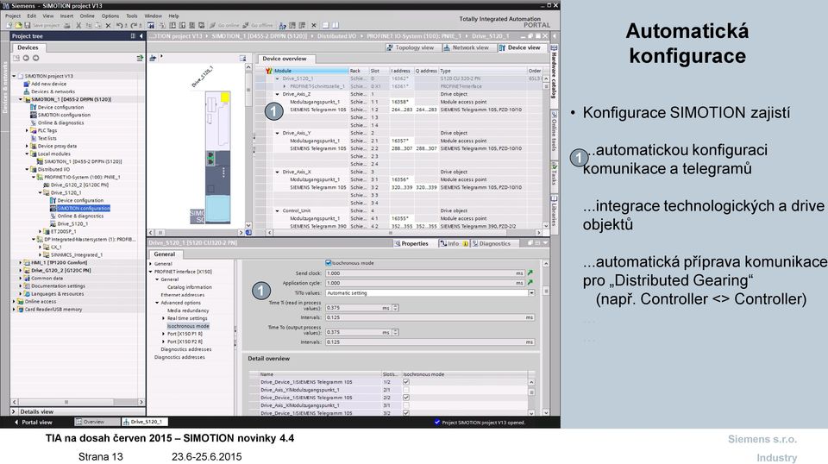
Task: Click the back navigation icon in Devices toolbar
Action: tap(25, 58)
